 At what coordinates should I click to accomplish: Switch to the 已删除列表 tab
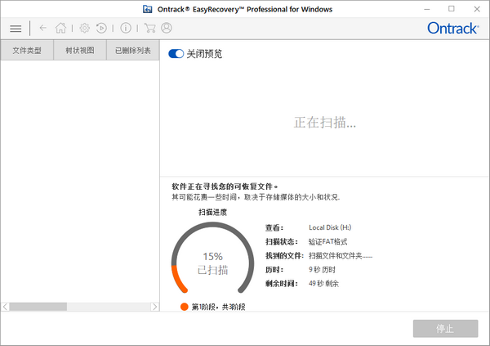(133, 50)
